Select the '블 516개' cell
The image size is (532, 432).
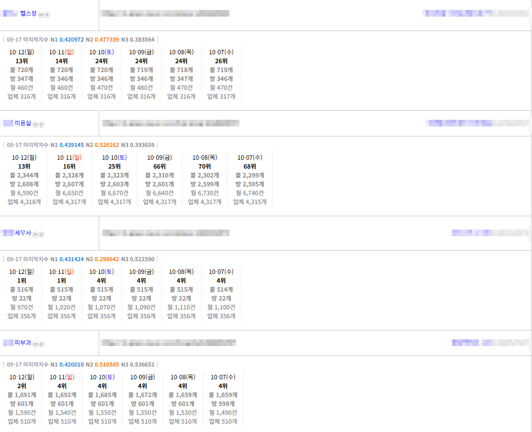[22, 289]
